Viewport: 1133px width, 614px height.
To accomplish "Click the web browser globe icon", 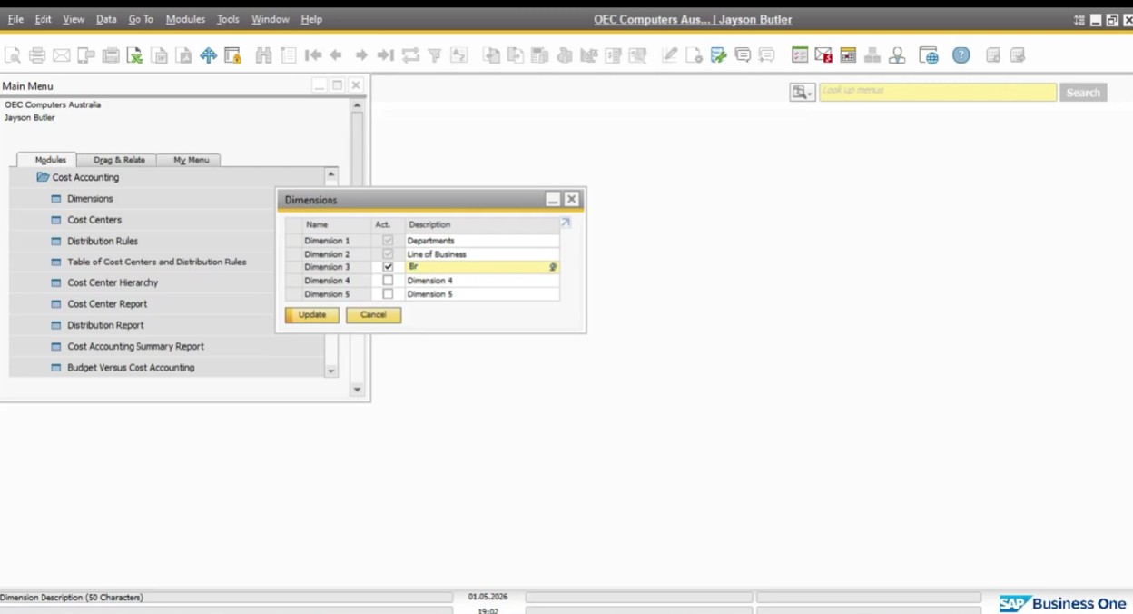I will click(x=929, y=55).
